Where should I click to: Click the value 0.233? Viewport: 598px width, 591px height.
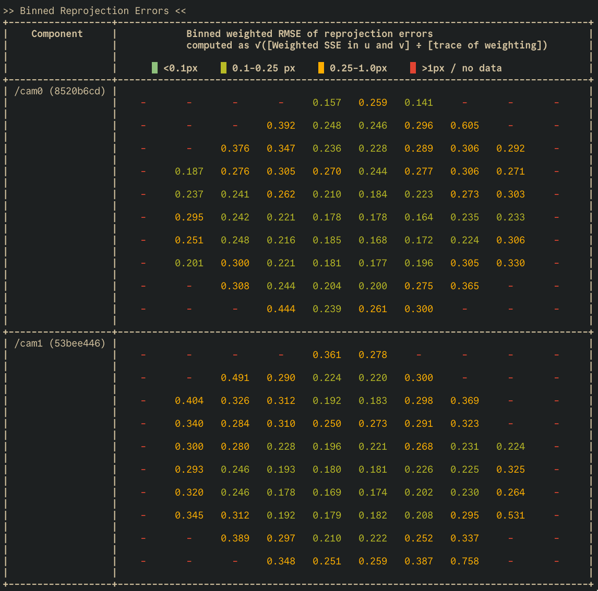pos(511,217)
